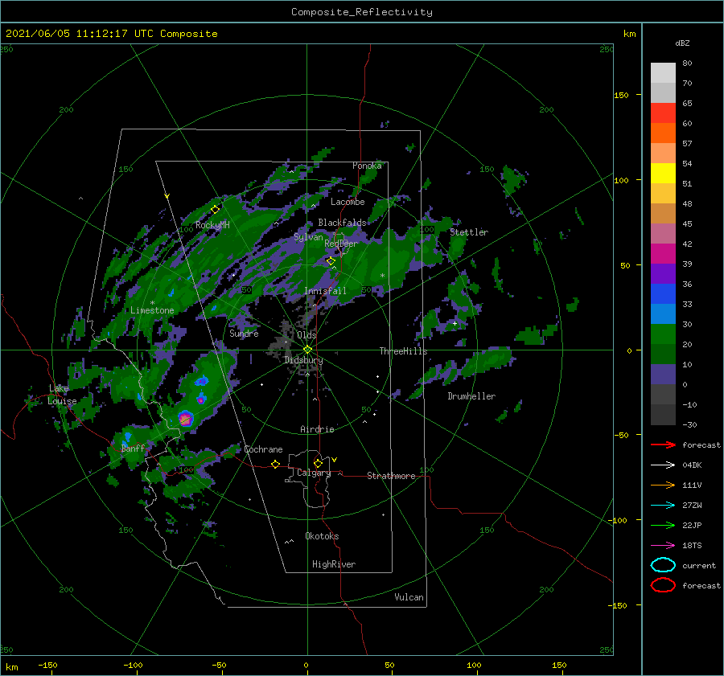Click the cyan current ellipse icon
The image size is (724, 676).
point(663,565)
